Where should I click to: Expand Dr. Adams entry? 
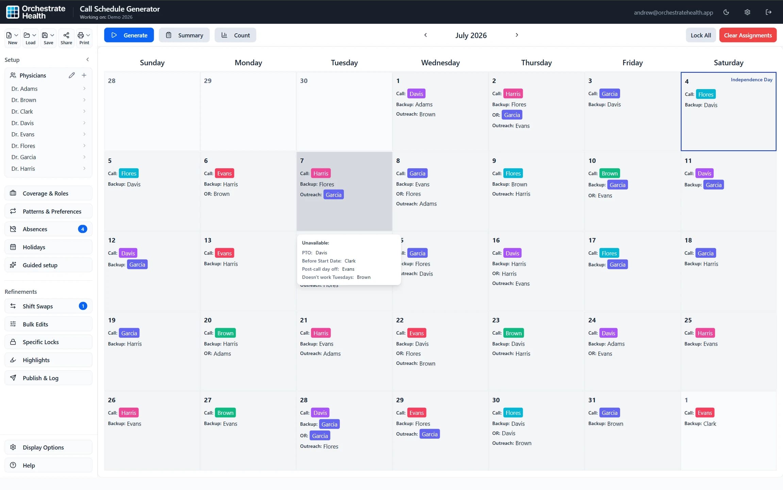coord(48,88)
